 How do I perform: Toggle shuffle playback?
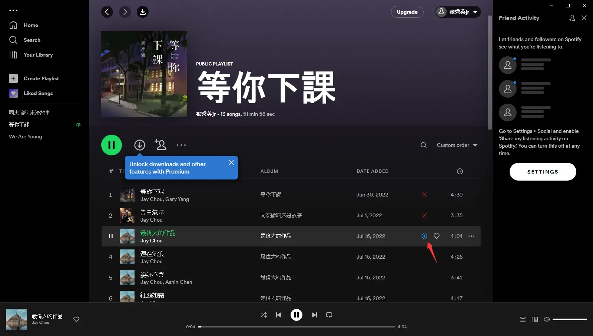coord(264,315)
